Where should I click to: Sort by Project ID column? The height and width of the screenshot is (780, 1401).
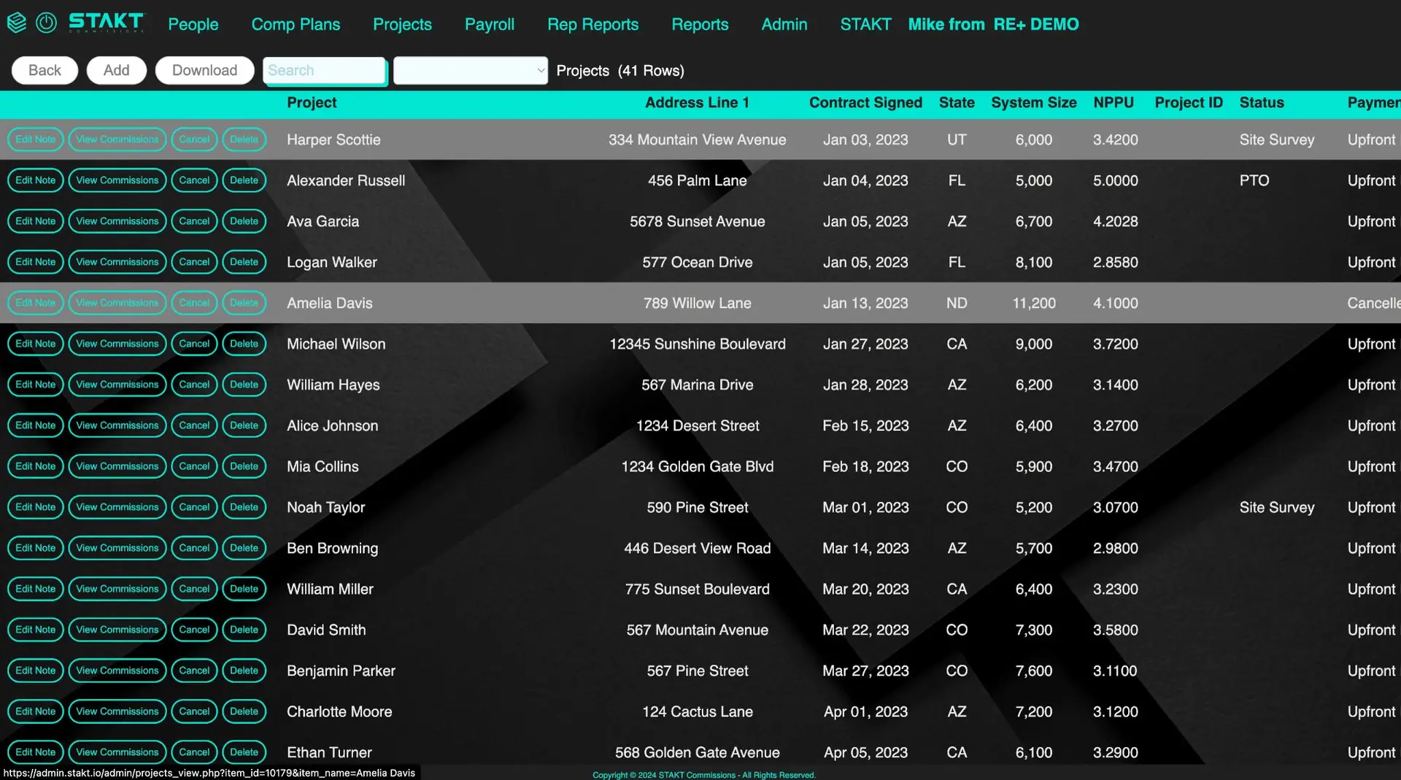pyautogui.click(x=1189, y=103)
